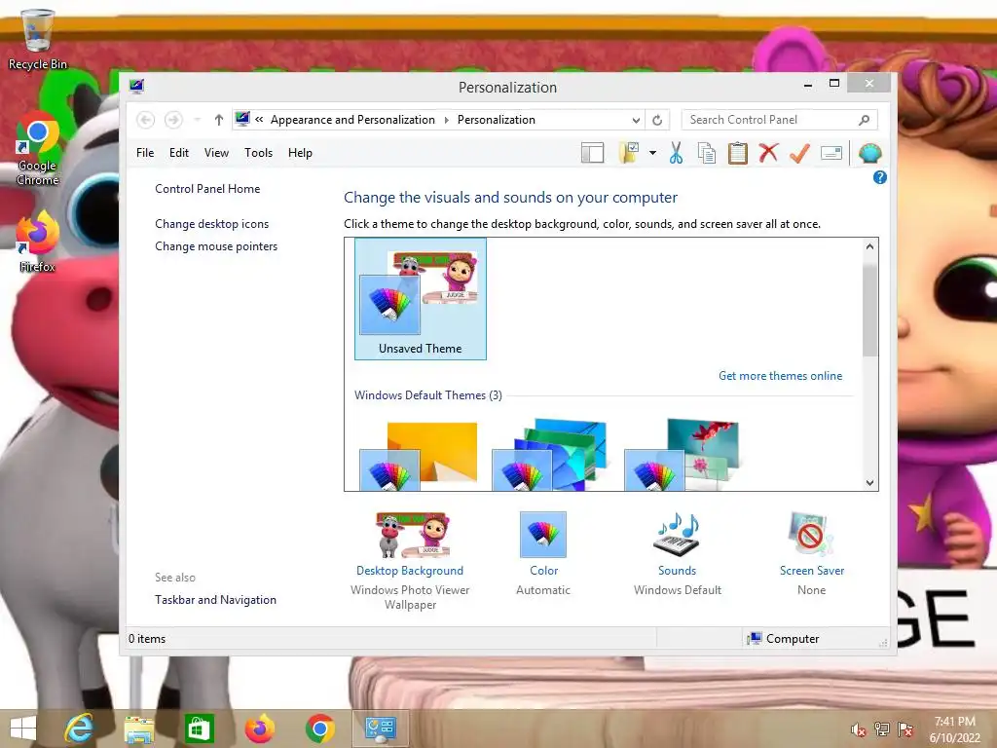
Task: Click 'Windows Default Themes (3)' heading
Action: pos(428,395)
